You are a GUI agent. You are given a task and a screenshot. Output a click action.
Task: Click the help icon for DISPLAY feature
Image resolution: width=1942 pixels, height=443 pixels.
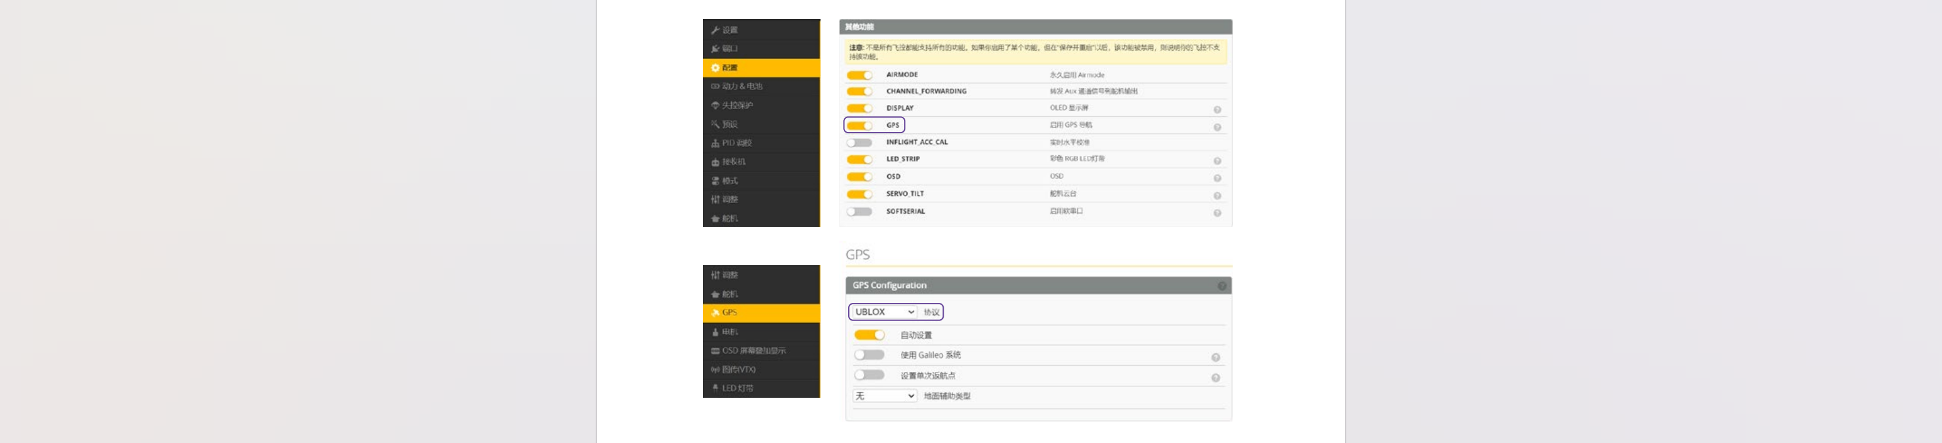coord(1217,110)
